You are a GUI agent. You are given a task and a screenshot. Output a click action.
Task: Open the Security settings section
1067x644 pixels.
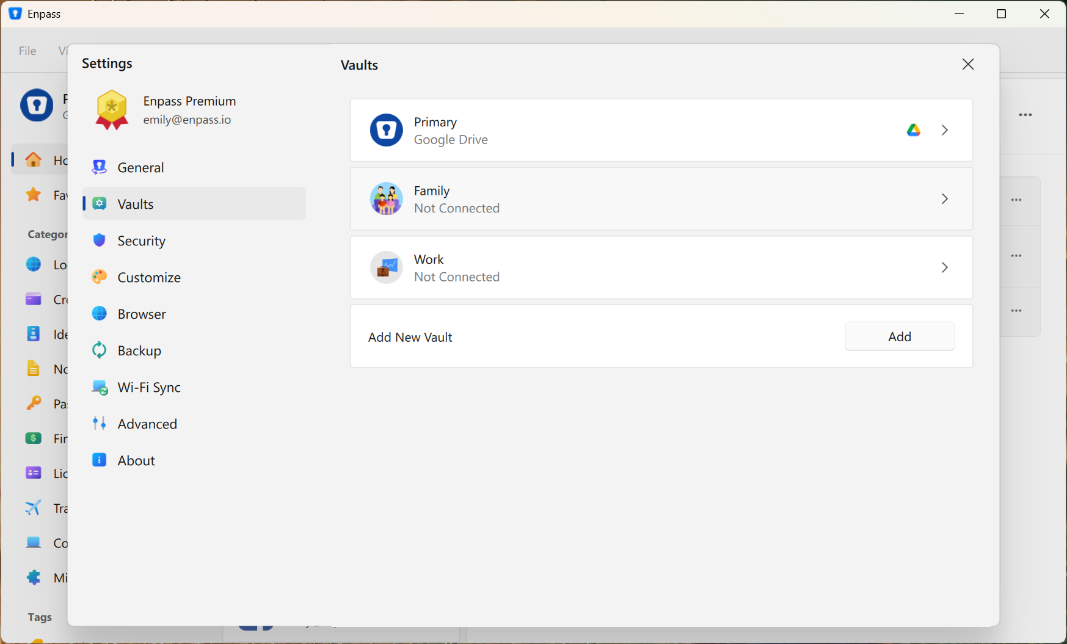(x=194, y=241)
